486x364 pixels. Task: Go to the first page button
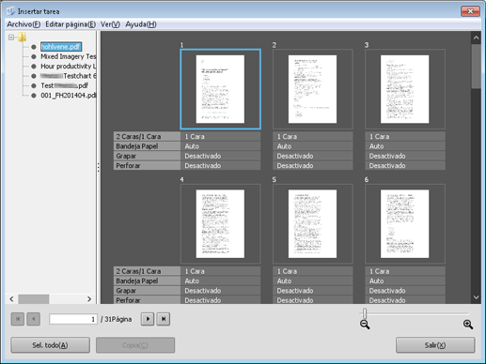18,319
